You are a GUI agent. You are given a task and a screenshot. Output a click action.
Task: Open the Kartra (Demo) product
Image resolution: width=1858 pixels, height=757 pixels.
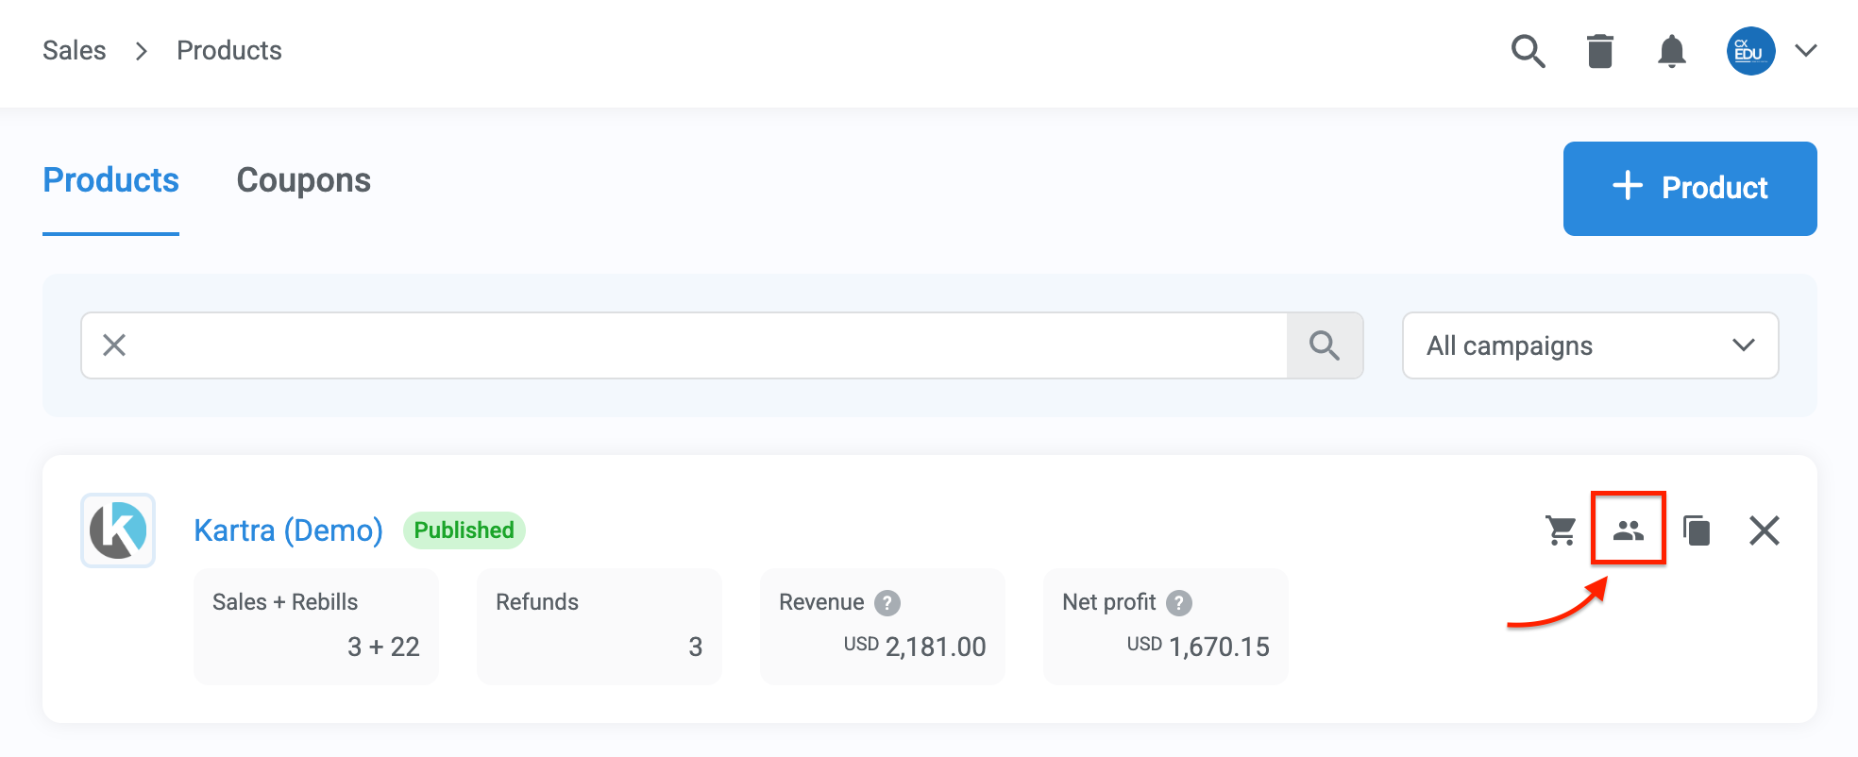(288, 530)
